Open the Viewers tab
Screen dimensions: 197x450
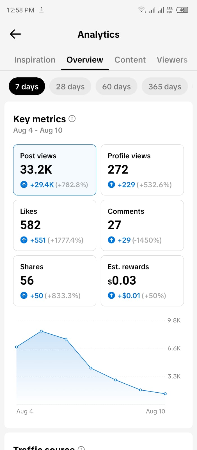coord(172,60)
